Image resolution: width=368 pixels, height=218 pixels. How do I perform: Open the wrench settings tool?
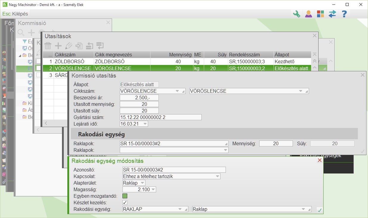[296, 14]
